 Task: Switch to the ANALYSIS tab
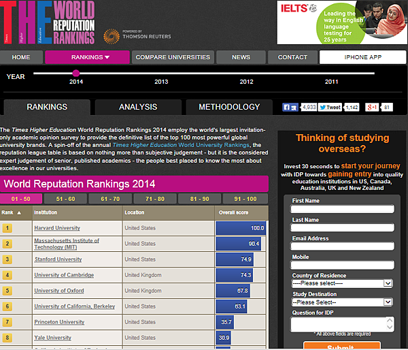[138, 107]
